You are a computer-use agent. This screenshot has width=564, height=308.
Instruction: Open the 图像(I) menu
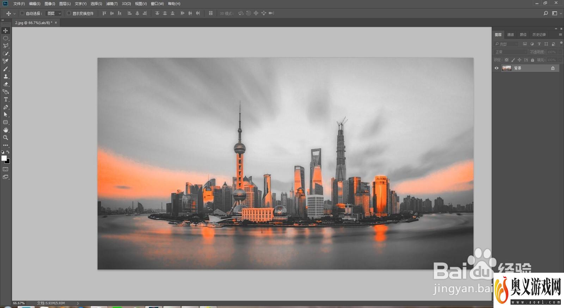[50, 4]
